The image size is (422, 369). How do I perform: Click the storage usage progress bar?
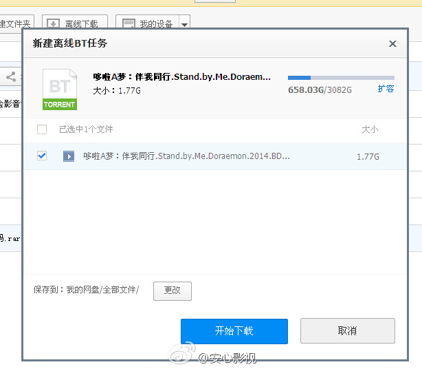341,78
